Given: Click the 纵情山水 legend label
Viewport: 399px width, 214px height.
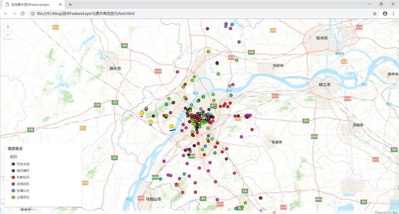Looking at the screenshot, I should click(23, 190).
